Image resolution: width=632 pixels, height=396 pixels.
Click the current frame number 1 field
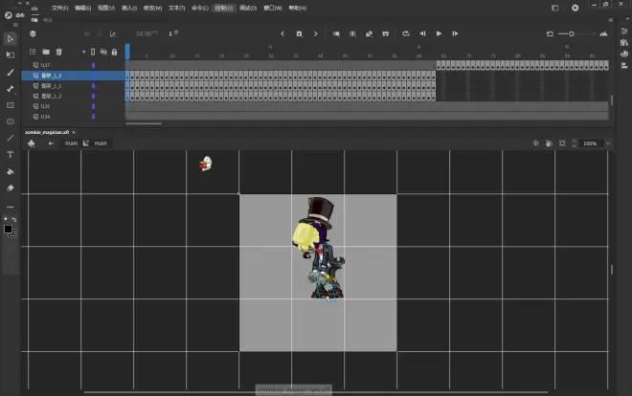coord(170,33)
